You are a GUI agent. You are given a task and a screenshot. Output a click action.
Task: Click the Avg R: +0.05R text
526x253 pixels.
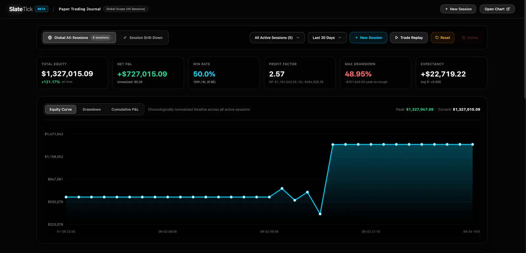(x=431, y=82)
